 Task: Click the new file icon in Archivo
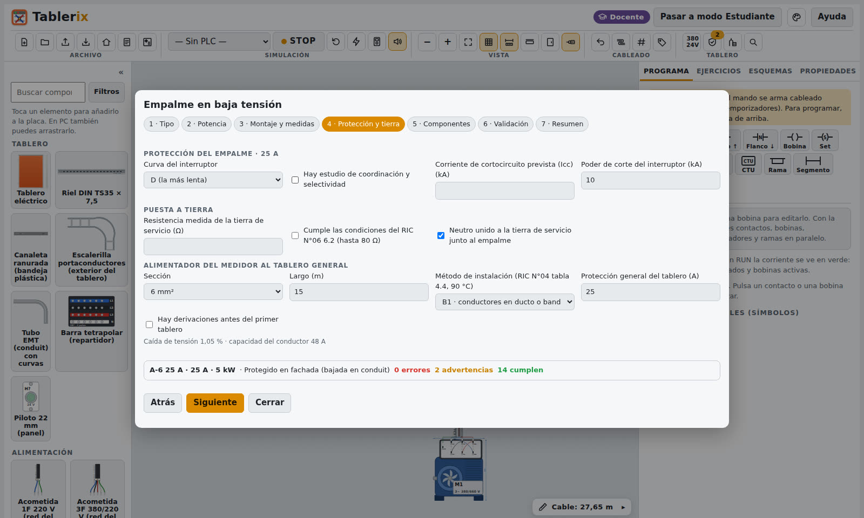[24, 42]
